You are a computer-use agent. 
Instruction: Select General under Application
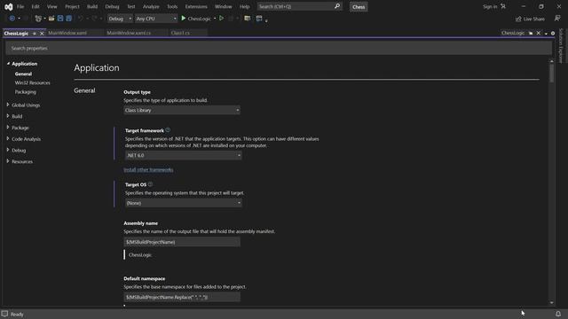coord(23,74)
